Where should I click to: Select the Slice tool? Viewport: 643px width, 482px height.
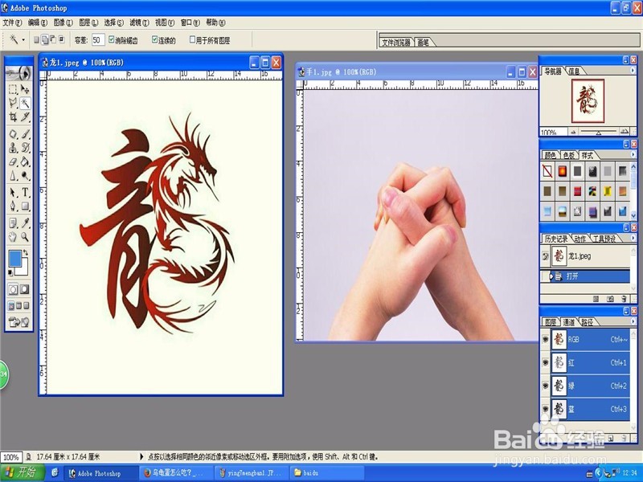point(25,117)
